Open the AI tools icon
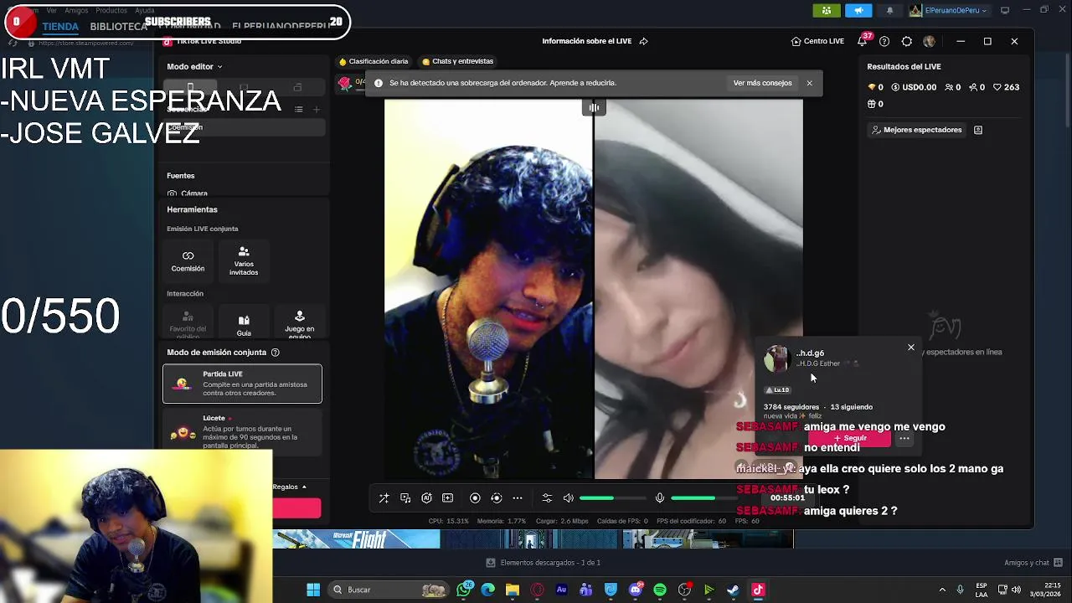The height and width of the screenshot is (603, 1072). [x=426, y=498]
